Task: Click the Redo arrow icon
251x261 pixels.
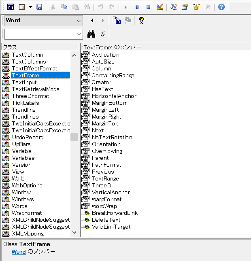Action: pos(112,7)
